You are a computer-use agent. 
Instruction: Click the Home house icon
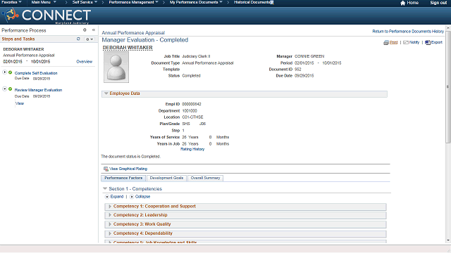tap(402, 3)
